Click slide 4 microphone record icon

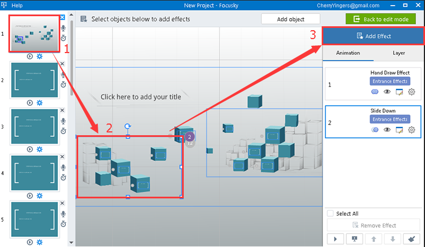pos(63,168)
